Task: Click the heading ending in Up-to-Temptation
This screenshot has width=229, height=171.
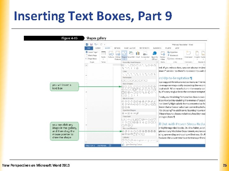Action: (x=175, y=78)
